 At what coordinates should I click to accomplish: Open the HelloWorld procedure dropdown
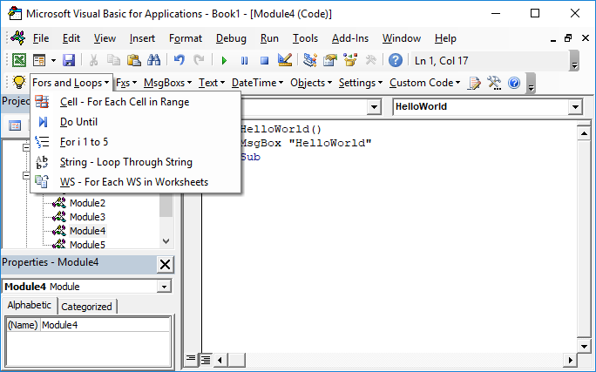pos(574,106)
